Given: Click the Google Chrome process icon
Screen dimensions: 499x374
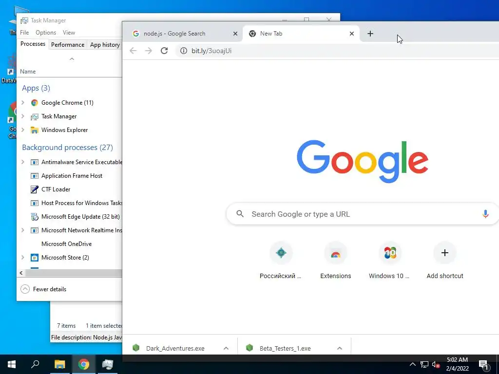Looking at the screenshot, I should pyautogui.click(x=35, y=103).
